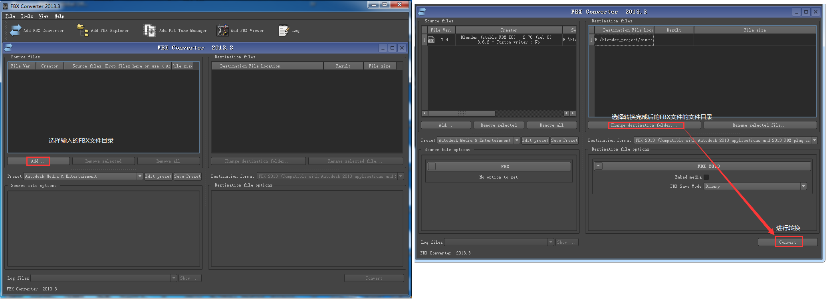Click Change destination folder in right window
The height and width of the screenshot is (306, 833).
[644, 125]
